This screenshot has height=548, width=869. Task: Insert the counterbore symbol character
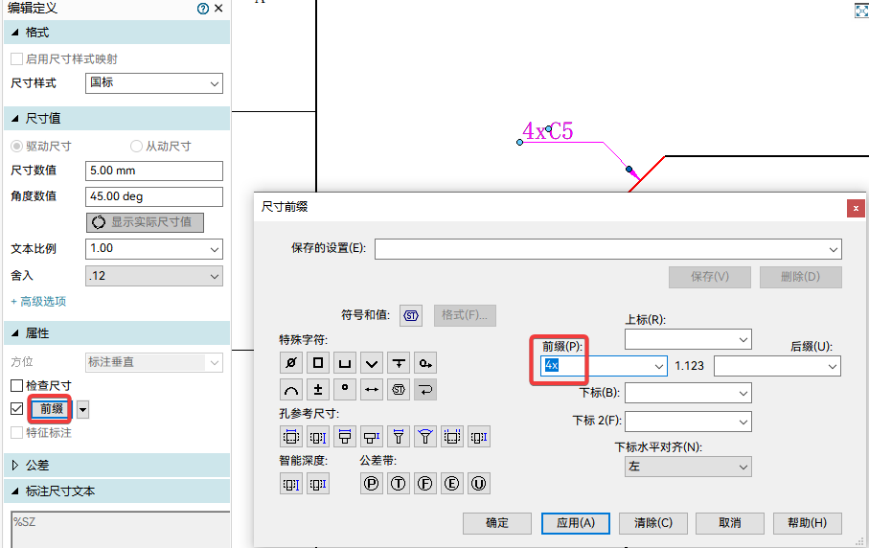pos(345,363)
